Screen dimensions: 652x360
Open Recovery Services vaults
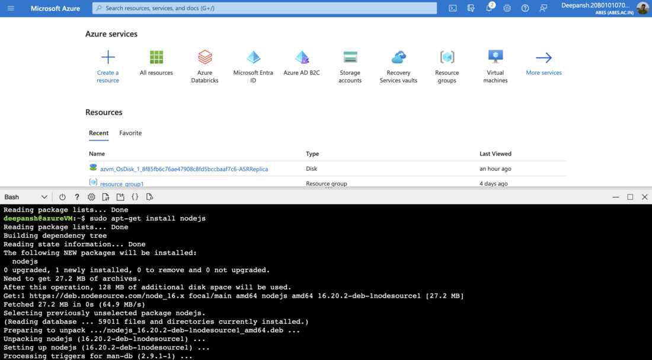tap(398, 66)
